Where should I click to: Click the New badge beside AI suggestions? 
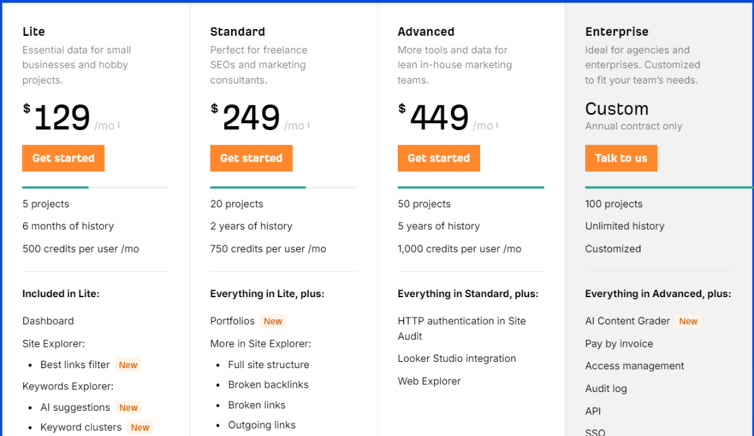coord(128,408)
